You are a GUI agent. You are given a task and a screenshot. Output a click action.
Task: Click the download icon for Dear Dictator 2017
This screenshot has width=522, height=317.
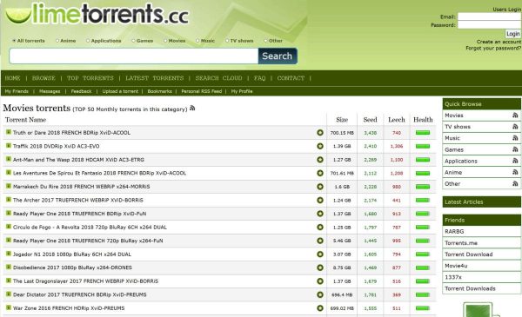pos(320,294)
